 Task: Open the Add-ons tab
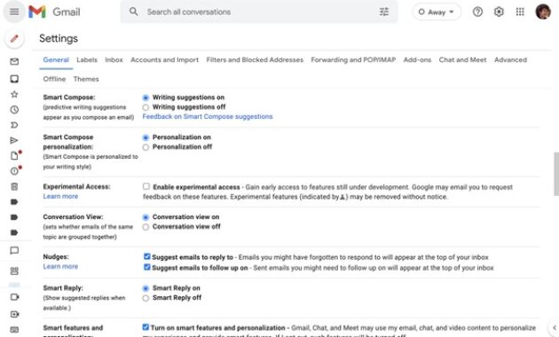coord(417,59)
